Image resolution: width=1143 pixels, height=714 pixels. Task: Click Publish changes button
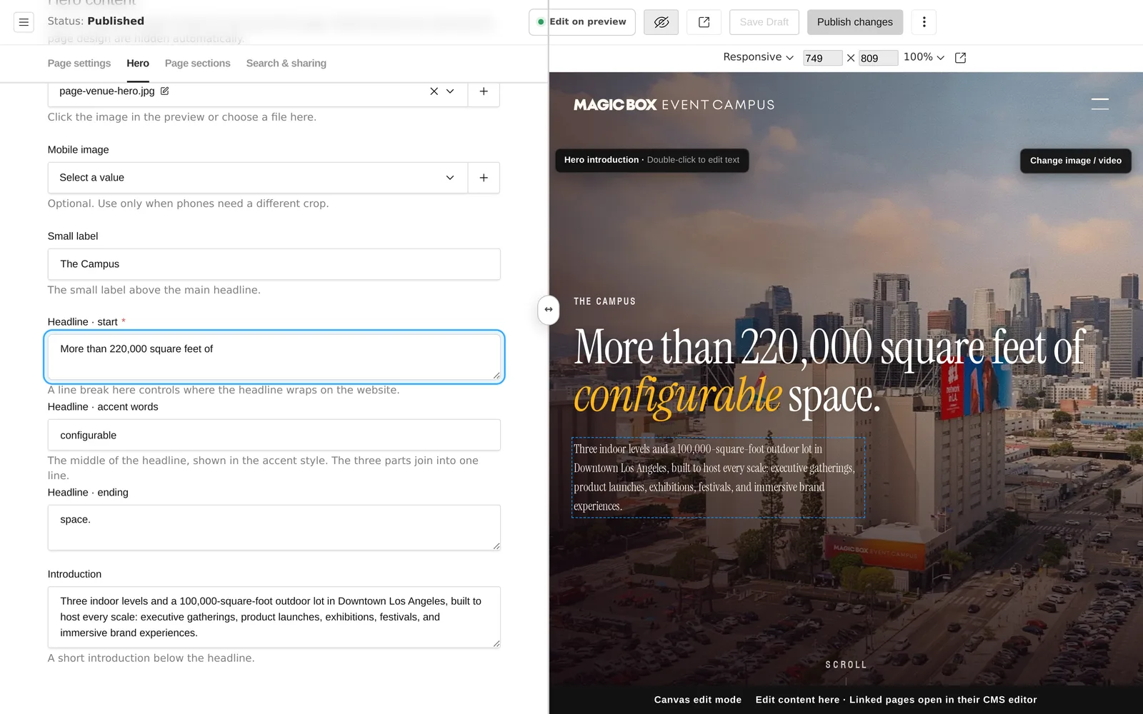click(854, 22)
